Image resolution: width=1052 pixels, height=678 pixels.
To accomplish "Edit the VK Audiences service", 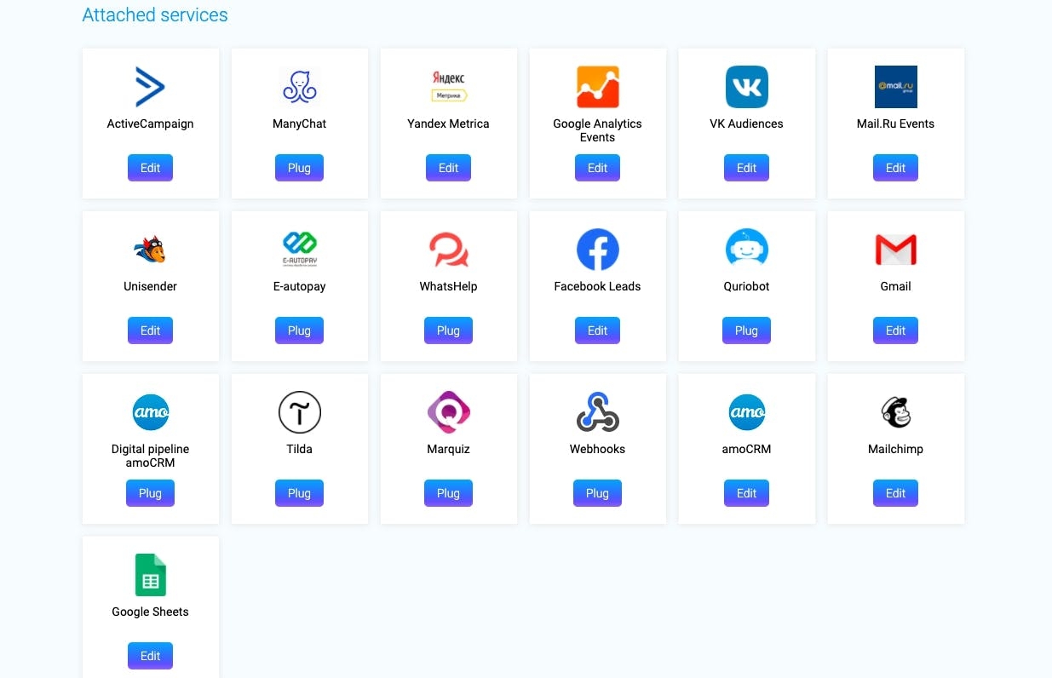I will tap(746, 168).
